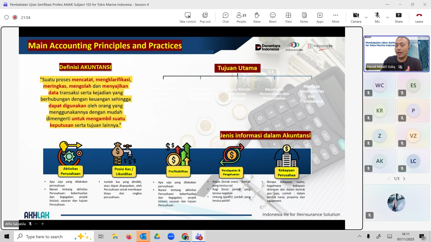Viewport: 431px width, 242px height.
Task: Open the View layout menu
Action: [288, 17]
